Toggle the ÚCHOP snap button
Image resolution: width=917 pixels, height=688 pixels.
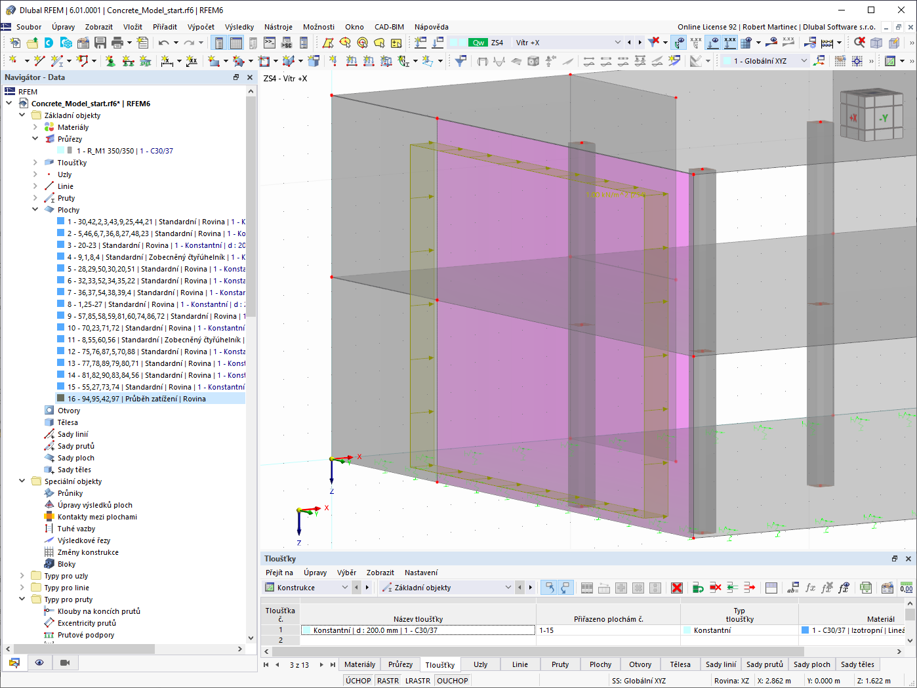[358, 681]
